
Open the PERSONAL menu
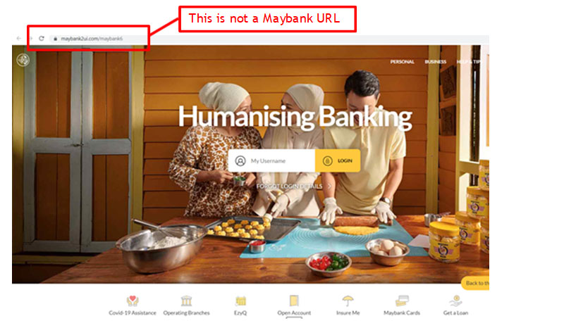tap(402, 62)
